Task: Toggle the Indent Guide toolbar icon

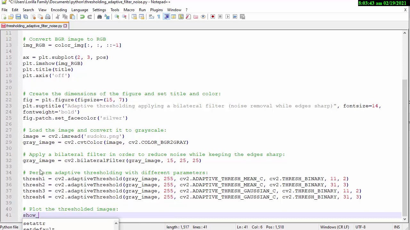Action: (x=167, y=17)
